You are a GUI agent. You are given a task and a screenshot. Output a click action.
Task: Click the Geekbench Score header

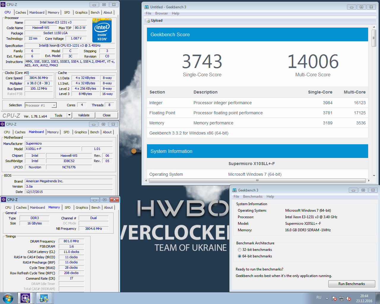(257, 34)
